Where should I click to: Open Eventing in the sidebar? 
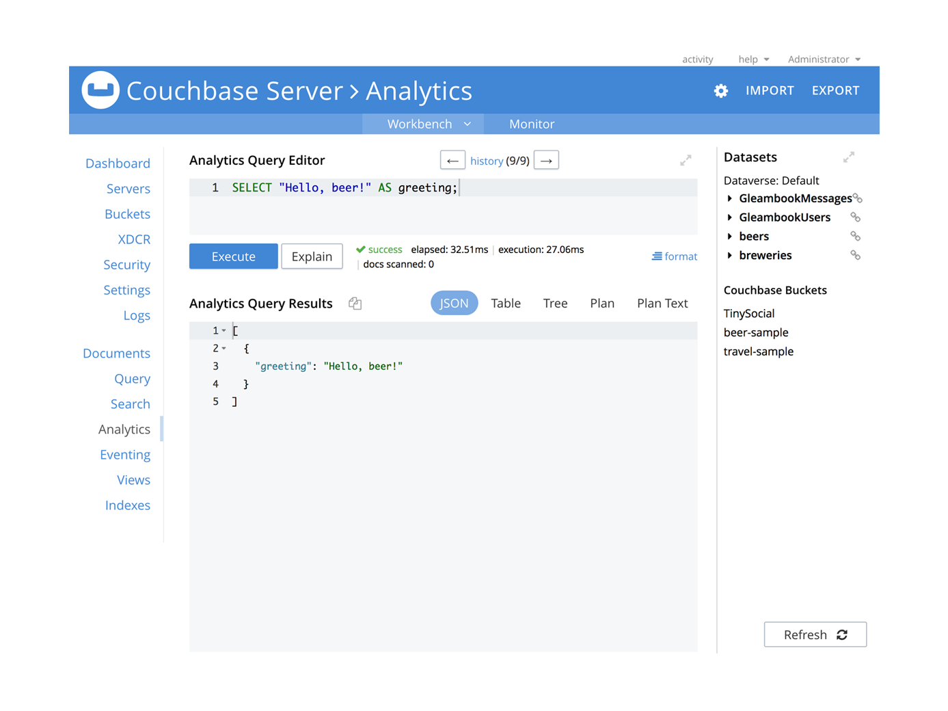tap(124, 455)
